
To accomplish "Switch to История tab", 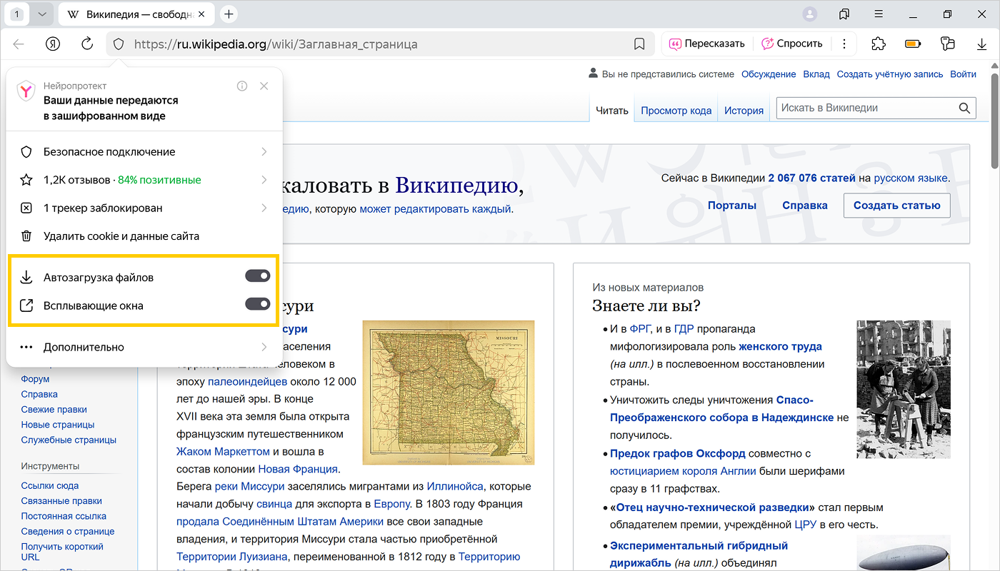I will 744,111.
